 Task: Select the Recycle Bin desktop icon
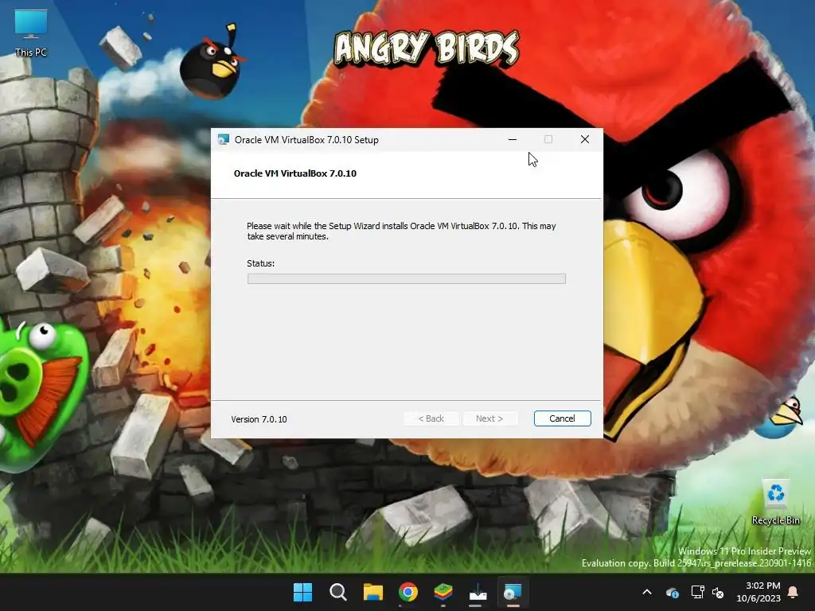[775, 502]
